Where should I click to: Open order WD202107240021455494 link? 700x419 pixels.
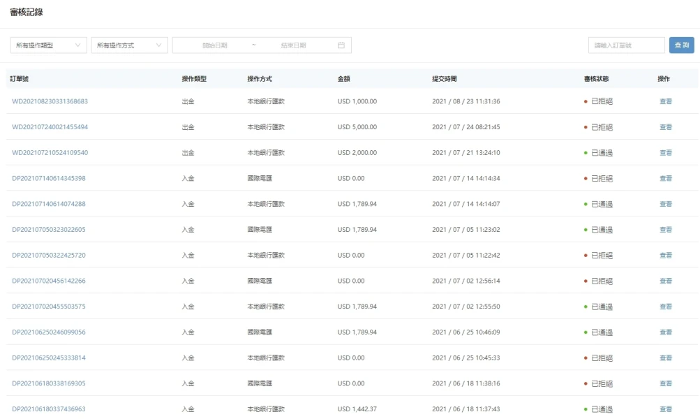pyautogui.click(x=50, y=127)
